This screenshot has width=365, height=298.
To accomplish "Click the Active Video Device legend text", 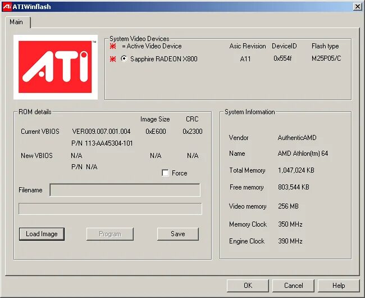I will click(152, 46).
